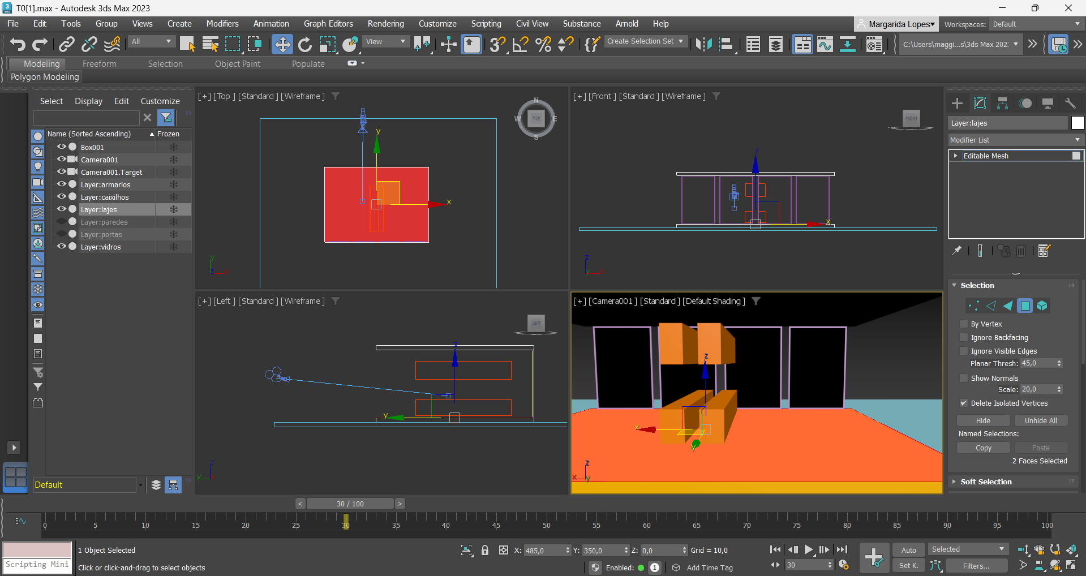The image size is (1086, 576).
Task: Click the Unhide All button
Action: point(1040,420)
